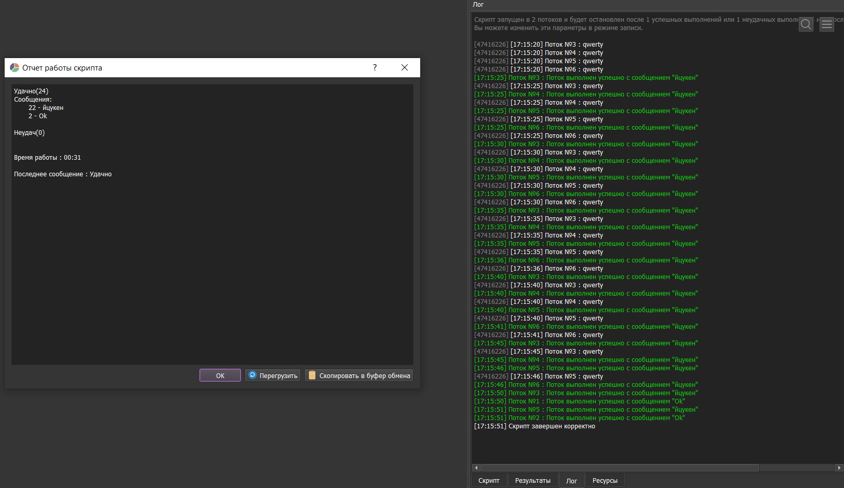This screenshot has height=488, width=844.
Task: Click the question mark help button
Action: 375,68
